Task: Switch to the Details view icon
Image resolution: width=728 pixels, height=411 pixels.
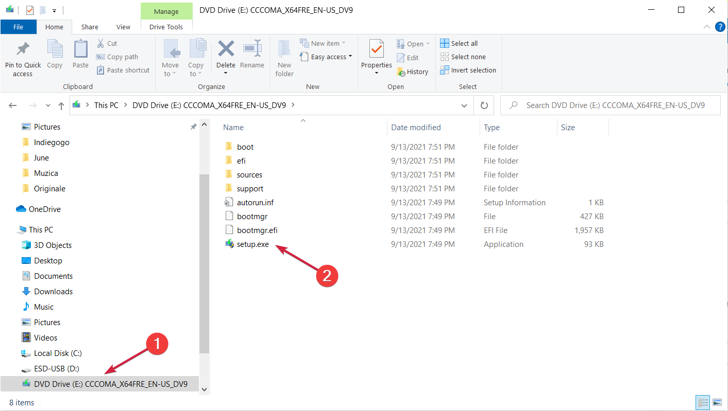Action: (x=703, y=402)
